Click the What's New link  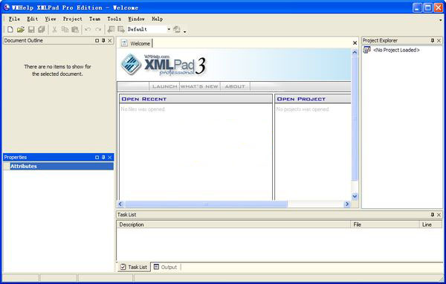point(200,86)
